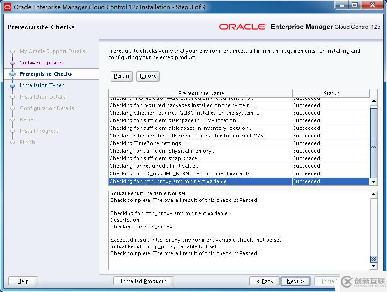Click the Oracle Enterprise Manager logo in the header
387x292 pixels.
click(243, 27)
